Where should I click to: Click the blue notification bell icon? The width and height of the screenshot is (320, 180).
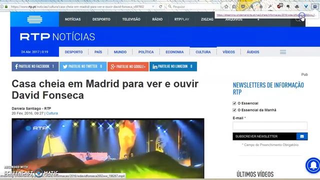(x=313, y=165)
